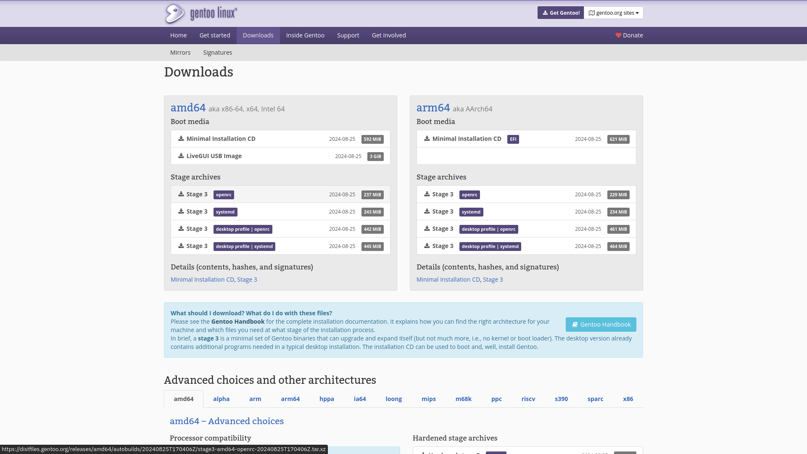Click the Gentoo Linux logo
The height and width of the screenshot is (454, 807).
tap(201, 13)
